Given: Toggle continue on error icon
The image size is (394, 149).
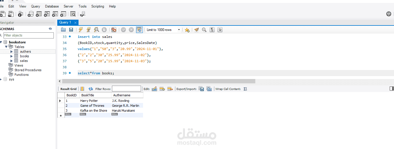Looking at the screenshot, I should 114,30.
